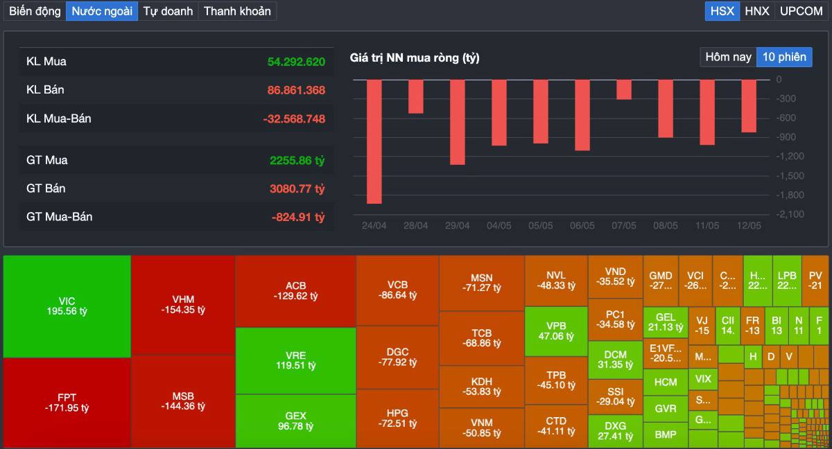Select the TPB -45.10 tỷ tile
832x449 pixels.
click(x=556, y=380)
